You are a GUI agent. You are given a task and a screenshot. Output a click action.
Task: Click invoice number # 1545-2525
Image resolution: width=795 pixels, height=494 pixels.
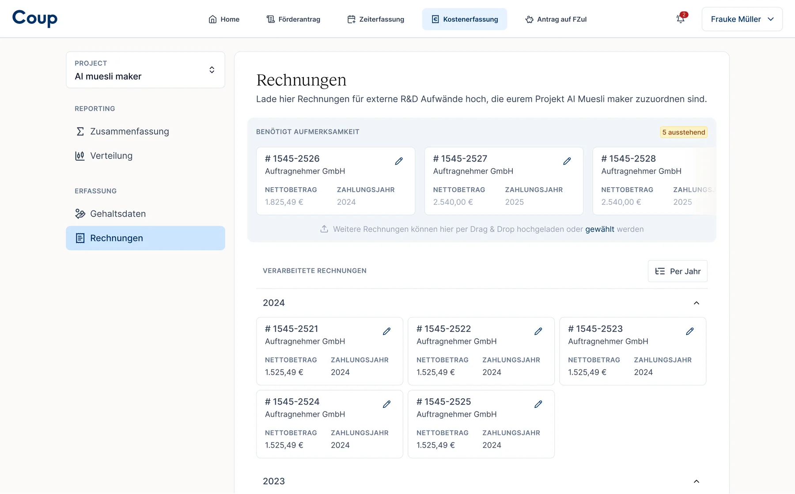443,401
